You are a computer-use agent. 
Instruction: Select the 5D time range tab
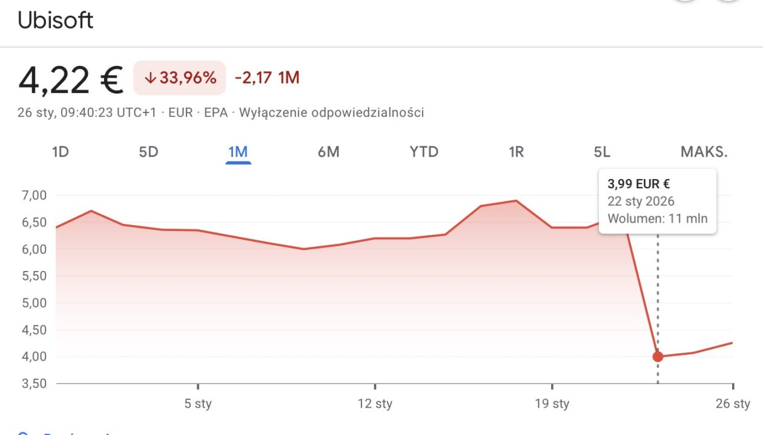click(x=148, y=152)
